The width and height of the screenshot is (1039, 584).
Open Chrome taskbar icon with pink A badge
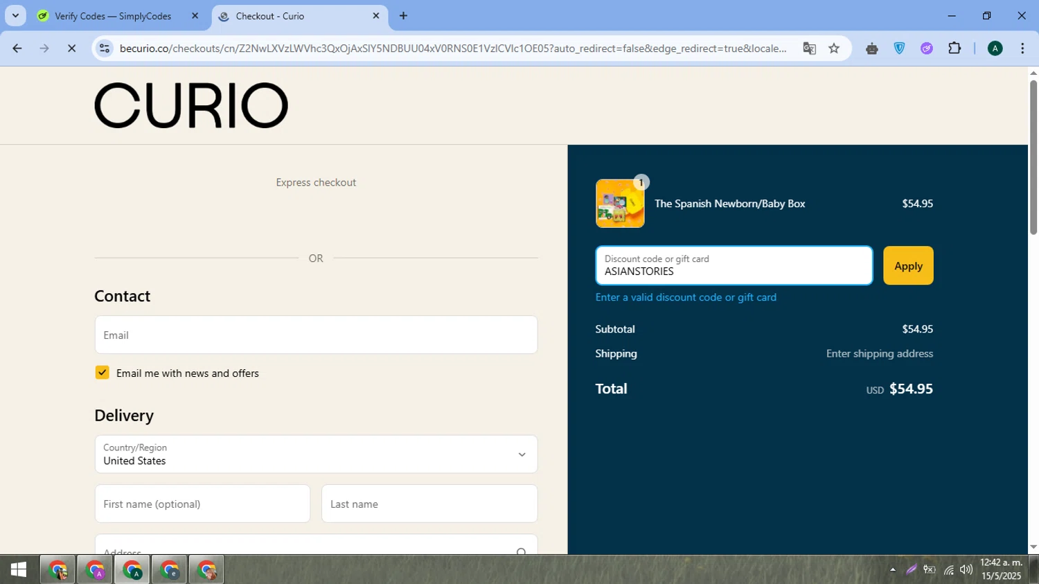pos(95,570)
